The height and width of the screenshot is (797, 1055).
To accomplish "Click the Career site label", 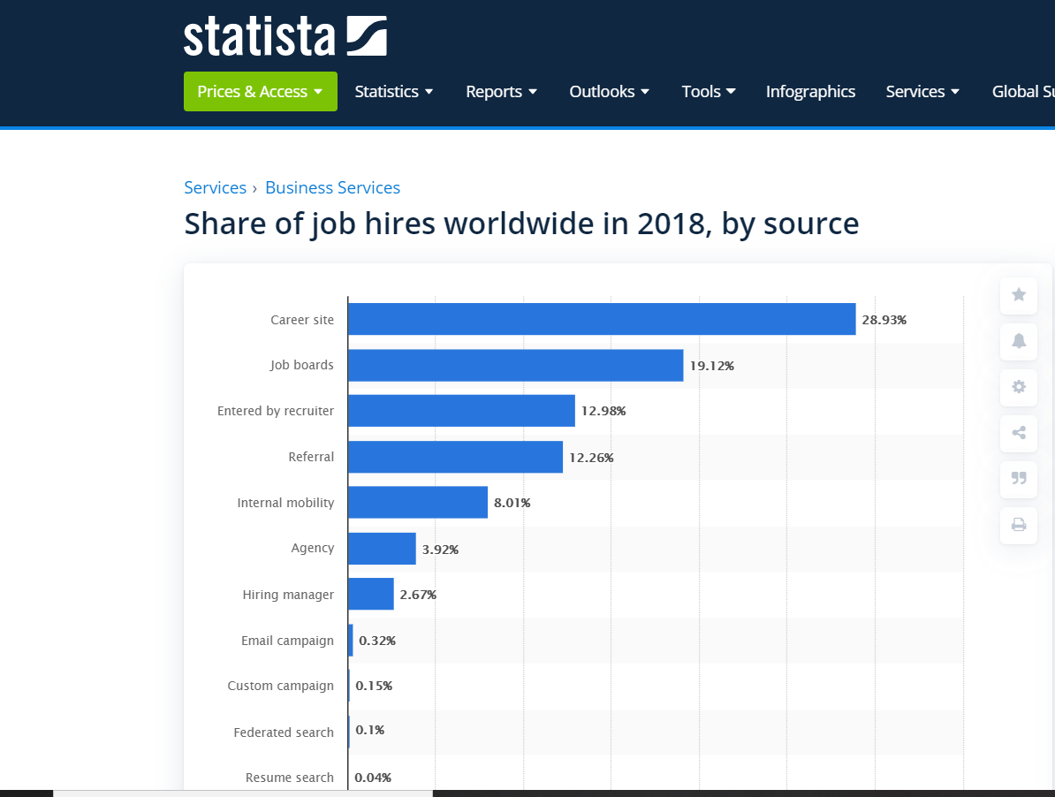I will (302, 320).
